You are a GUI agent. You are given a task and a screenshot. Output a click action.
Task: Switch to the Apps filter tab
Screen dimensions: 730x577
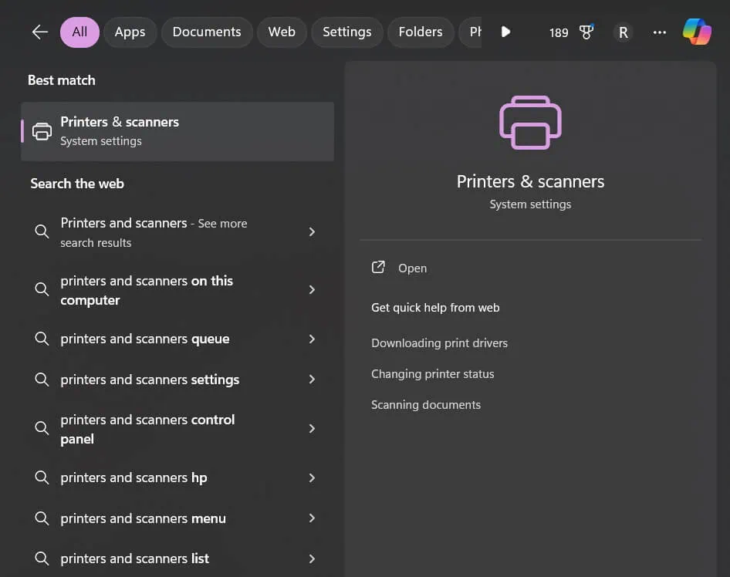click(130, 32)
